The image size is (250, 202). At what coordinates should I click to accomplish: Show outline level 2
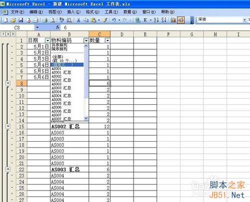8,34
